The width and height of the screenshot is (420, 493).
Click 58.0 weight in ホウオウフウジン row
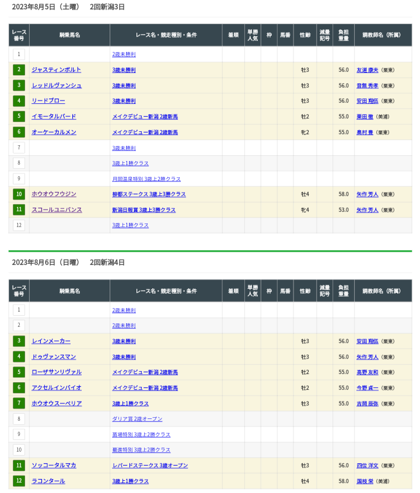344,194
